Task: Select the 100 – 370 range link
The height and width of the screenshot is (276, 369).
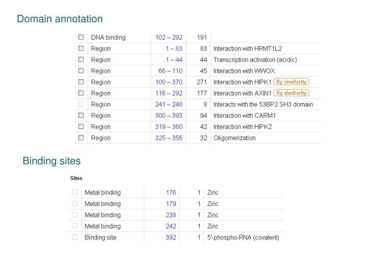Action: (x=169, y=82)
